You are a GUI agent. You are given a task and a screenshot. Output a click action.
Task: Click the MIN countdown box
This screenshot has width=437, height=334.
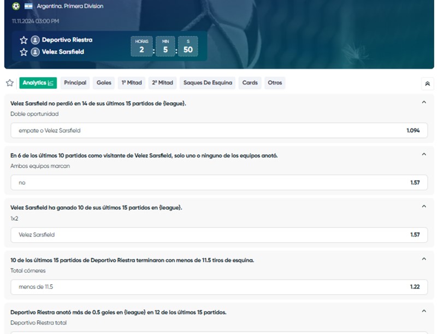click(166, 46)
